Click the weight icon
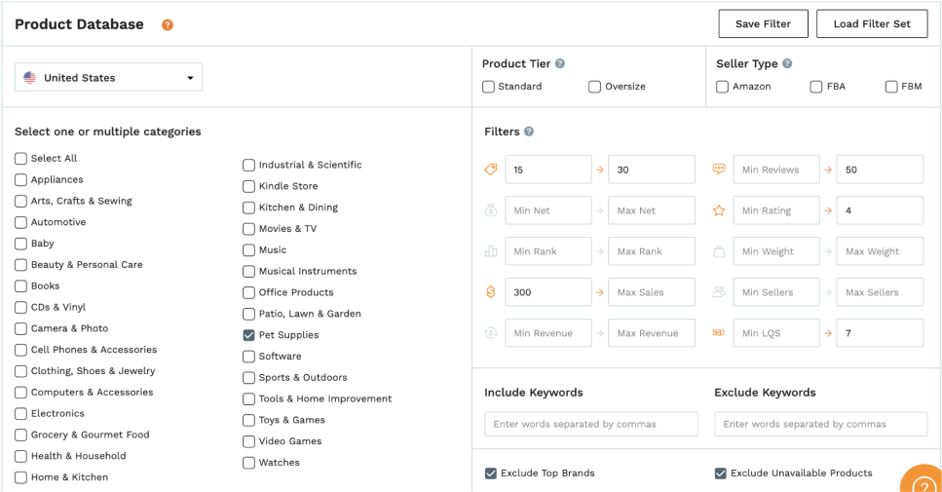Viewport: 942px width, 492px height. (719, 251)
